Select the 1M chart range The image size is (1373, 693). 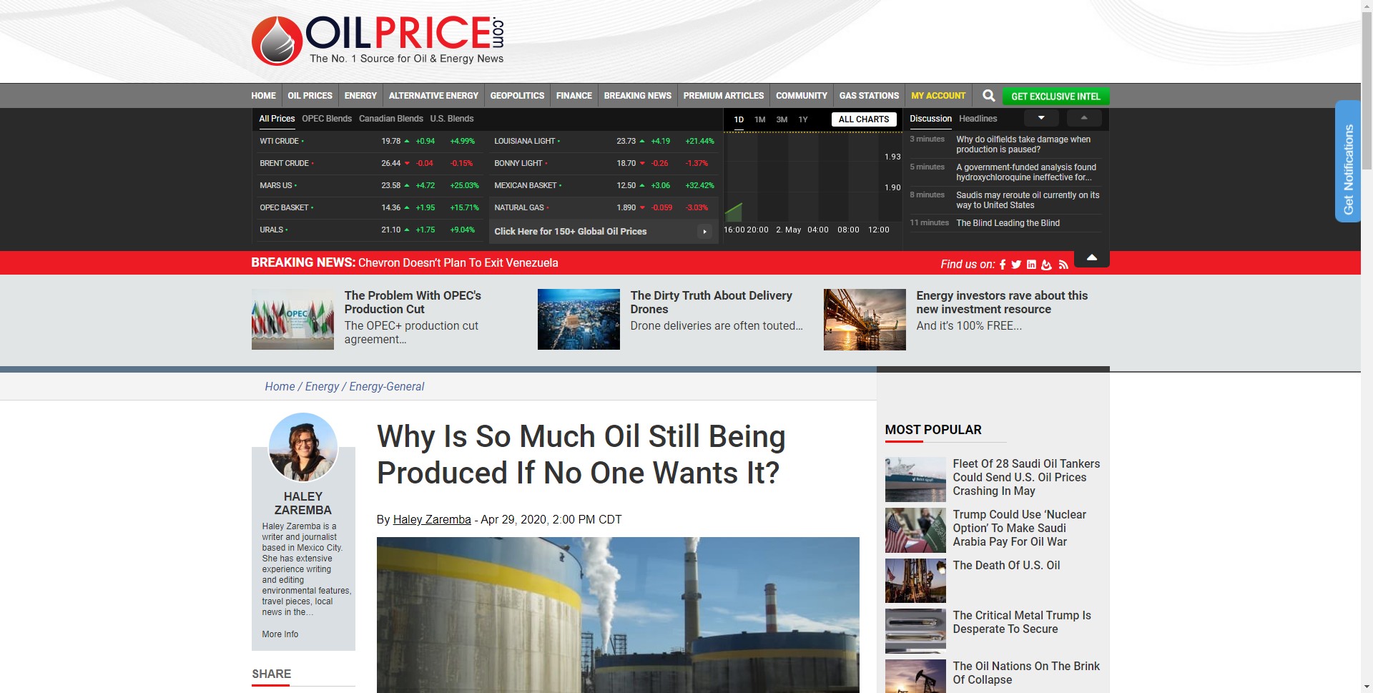point(760,120)
